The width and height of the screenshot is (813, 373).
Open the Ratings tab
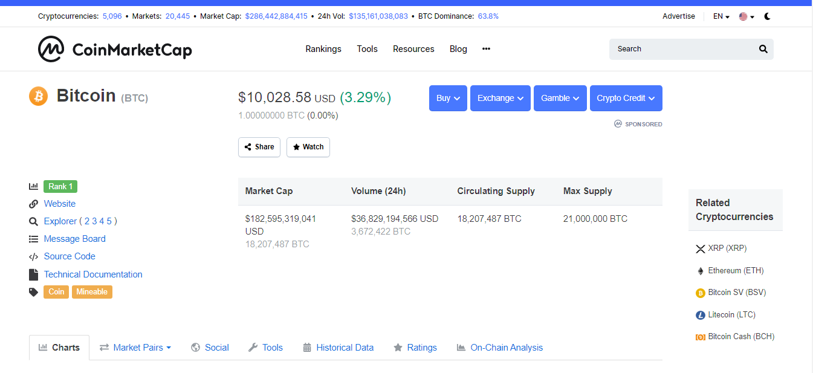click(x=415, y=348)
